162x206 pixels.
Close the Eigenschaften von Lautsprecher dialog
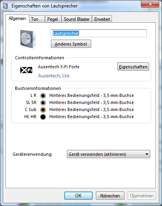[150, 4]
